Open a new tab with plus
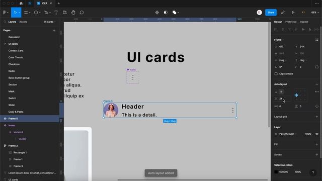 [x=59, y=4]
